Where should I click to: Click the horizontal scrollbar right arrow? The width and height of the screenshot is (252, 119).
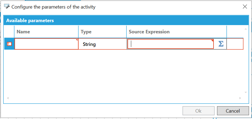pyautogui.click(x=241, y=98)
